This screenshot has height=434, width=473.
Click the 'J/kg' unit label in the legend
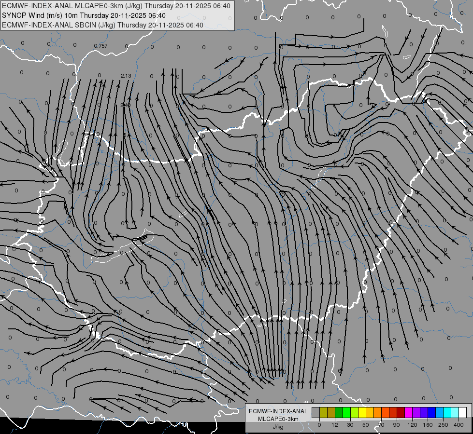coord(278,427)
